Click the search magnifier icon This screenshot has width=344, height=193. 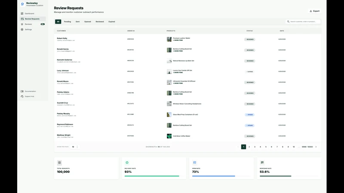(288, 22)
